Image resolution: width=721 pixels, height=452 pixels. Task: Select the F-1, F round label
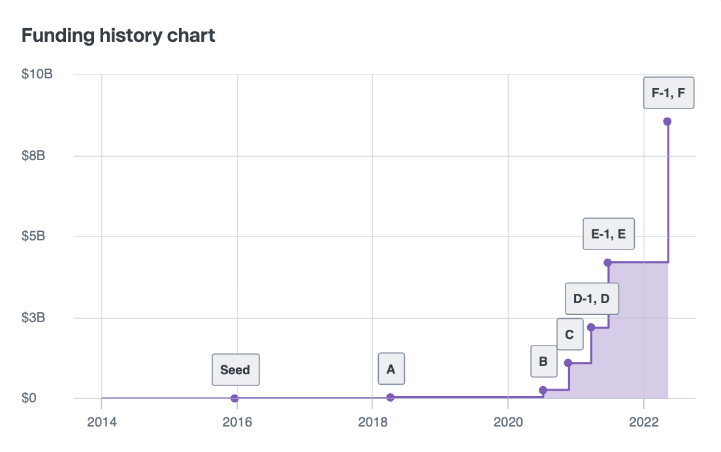pyautogui.click(x=669, y=93)
